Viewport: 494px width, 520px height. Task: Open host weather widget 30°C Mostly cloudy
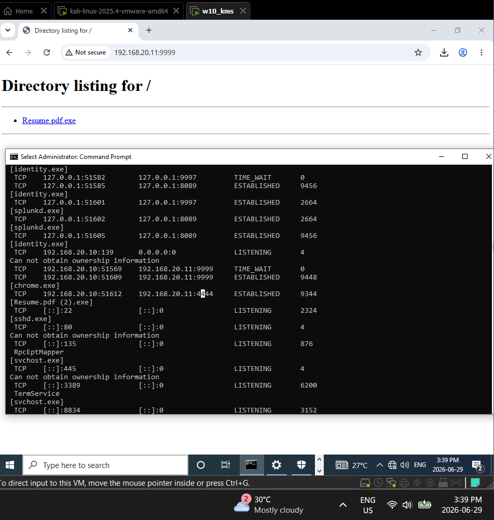(268, 504)
